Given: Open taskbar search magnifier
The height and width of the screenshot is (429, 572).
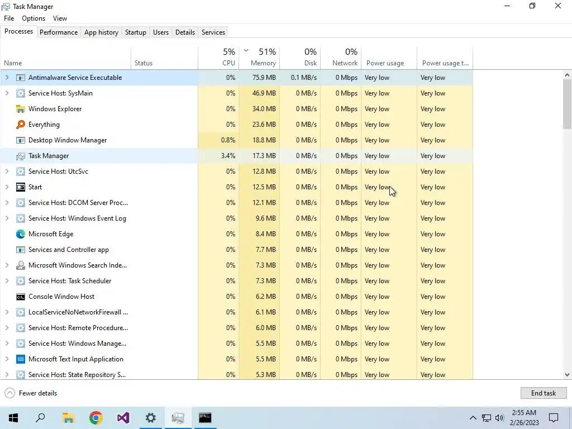Looking at the screenshot, I should coord(40,418).
